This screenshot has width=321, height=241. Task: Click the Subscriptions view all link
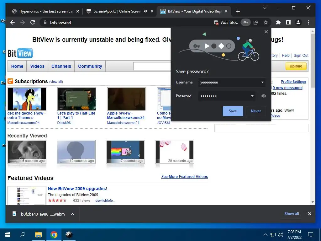56,82
